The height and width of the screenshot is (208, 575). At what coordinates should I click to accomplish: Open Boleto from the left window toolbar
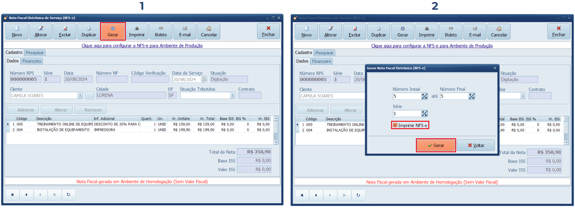(161, 32)
